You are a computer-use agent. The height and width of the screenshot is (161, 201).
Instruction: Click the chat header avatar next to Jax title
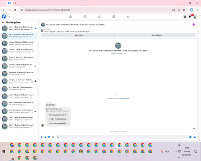pos(43,25)
